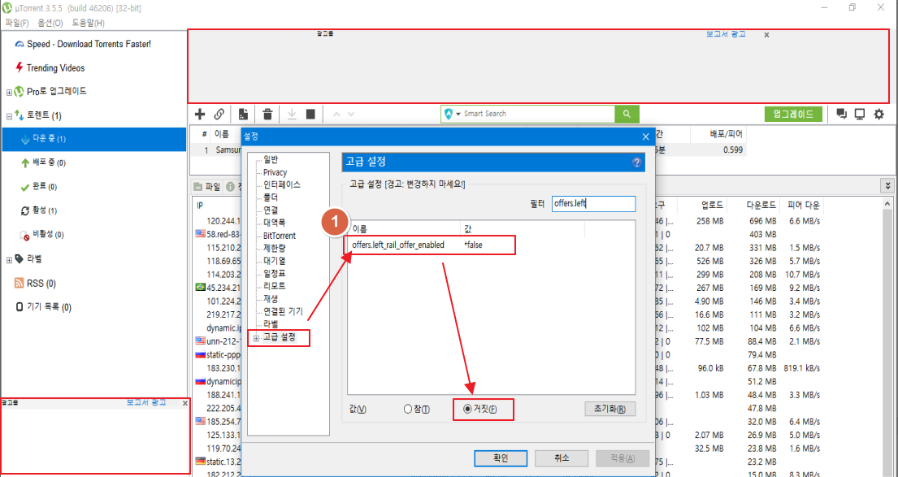Image resolution: width=898 pixels, height=477 pixels.
Task: Add torrent from URL link icon
Action: pos(219,114)
